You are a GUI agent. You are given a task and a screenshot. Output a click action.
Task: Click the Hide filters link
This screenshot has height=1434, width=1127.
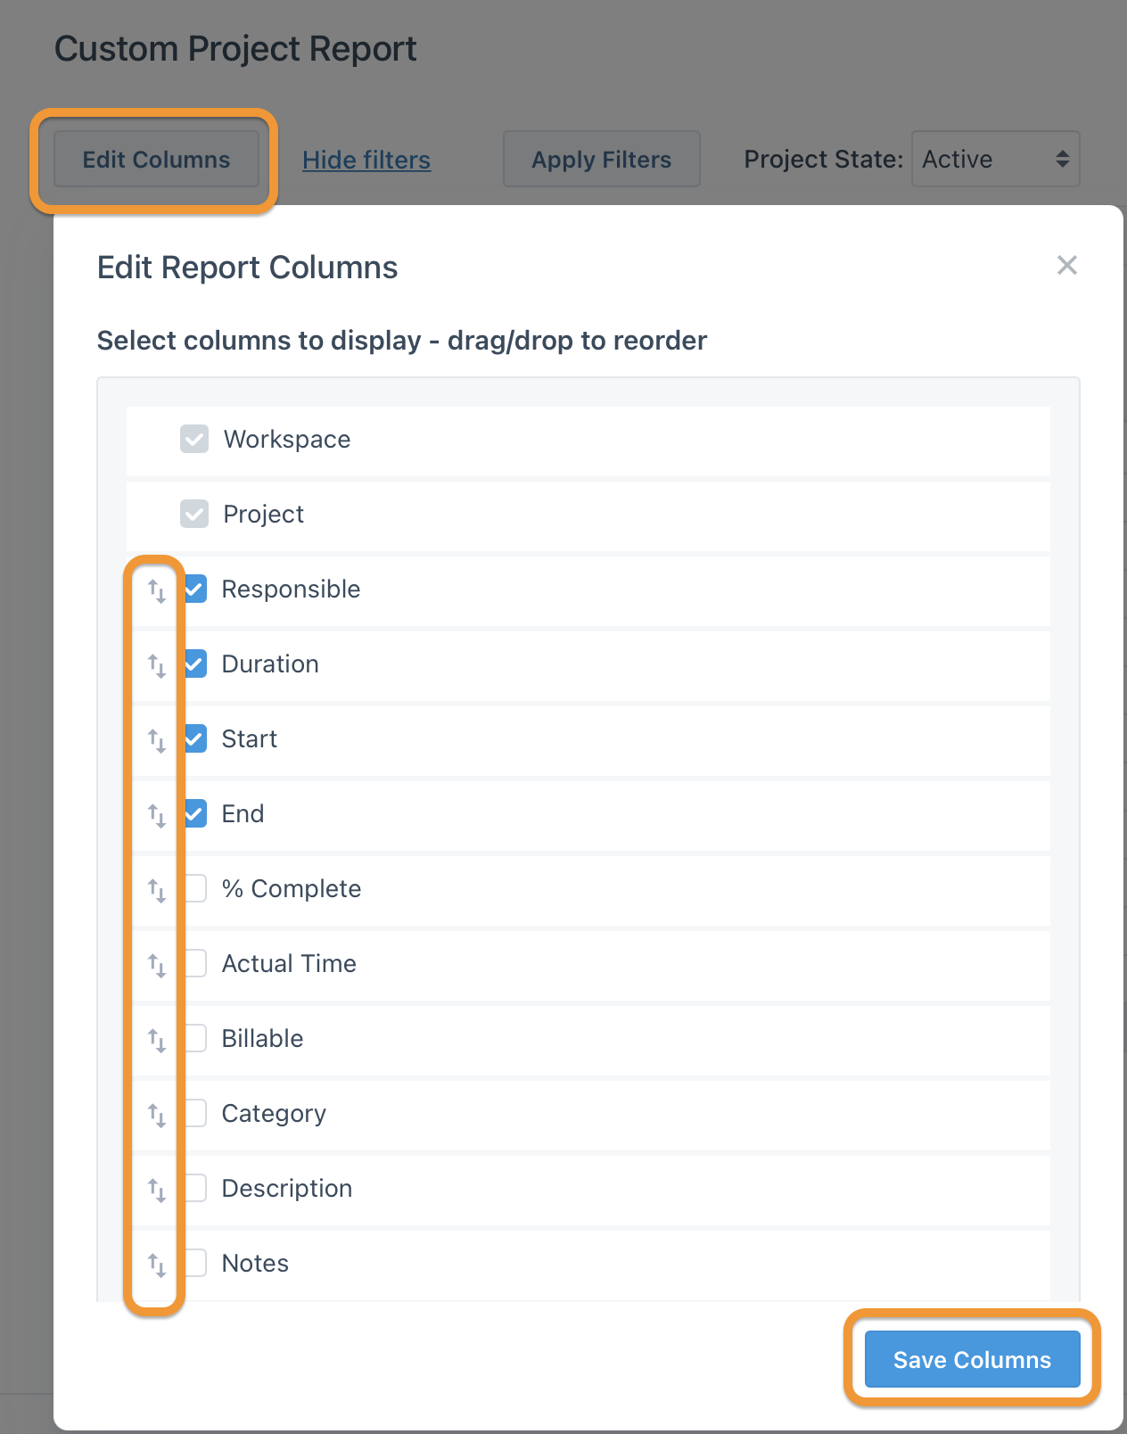tap(366, 160)
